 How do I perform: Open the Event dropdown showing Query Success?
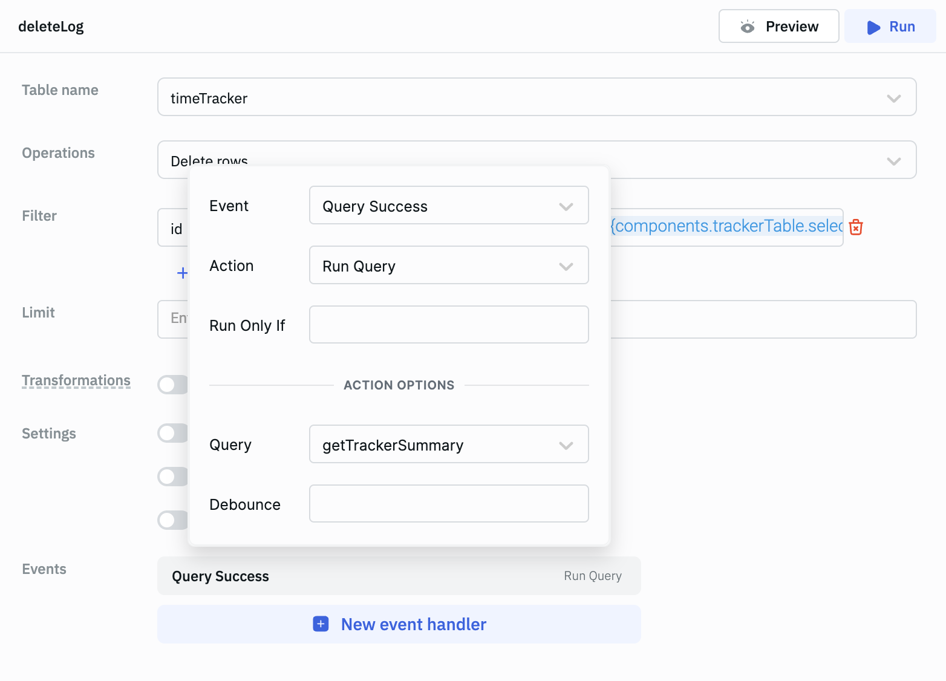pos(448,206)
